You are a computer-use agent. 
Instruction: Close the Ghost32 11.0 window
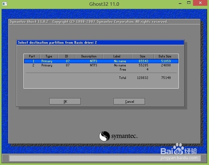[200, 3]
